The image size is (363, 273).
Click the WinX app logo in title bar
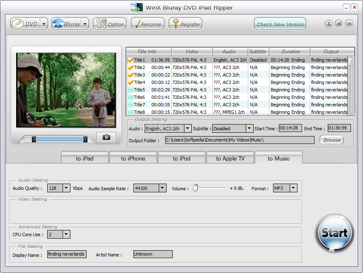click(x=137, y=7)
